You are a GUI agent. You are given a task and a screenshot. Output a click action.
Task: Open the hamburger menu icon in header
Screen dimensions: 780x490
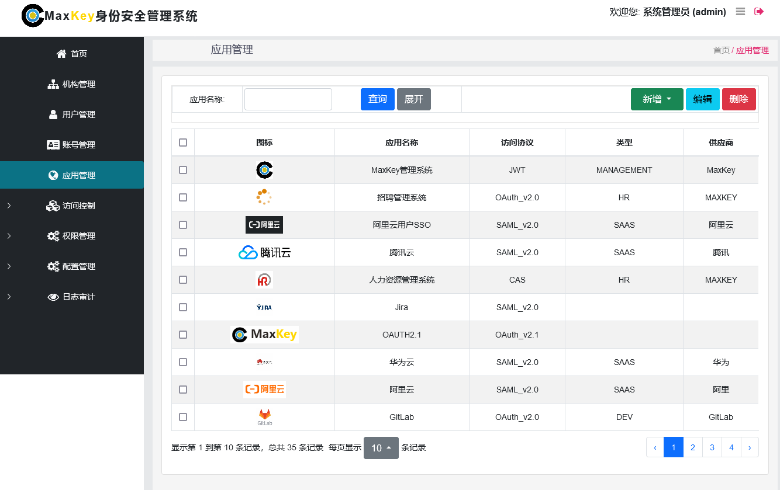coord(740,11)
